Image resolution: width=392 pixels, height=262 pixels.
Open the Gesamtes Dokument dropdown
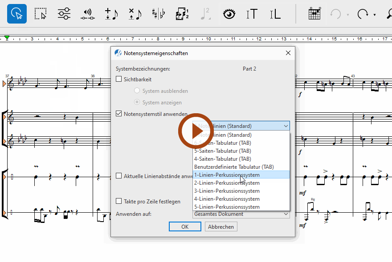[241, 214]
